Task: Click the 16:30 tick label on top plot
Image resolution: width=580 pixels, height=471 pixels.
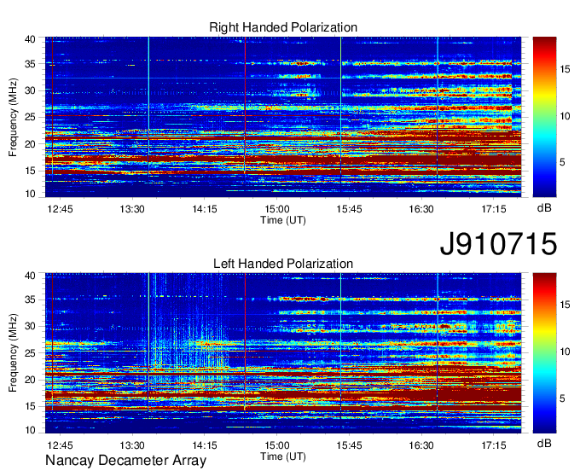Action: pos(421,209)
